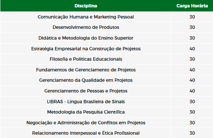
Task: Click workload value of Comunicação Humana row
Action: click(x=192, y=17)
